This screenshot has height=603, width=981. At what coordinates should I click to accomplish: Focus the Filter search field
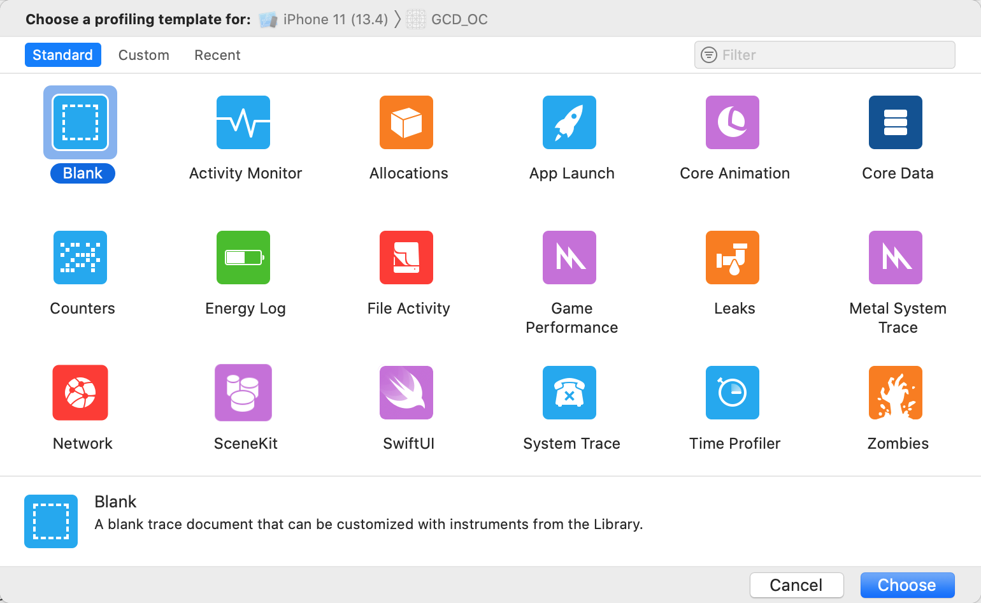[x=825, y=55]
